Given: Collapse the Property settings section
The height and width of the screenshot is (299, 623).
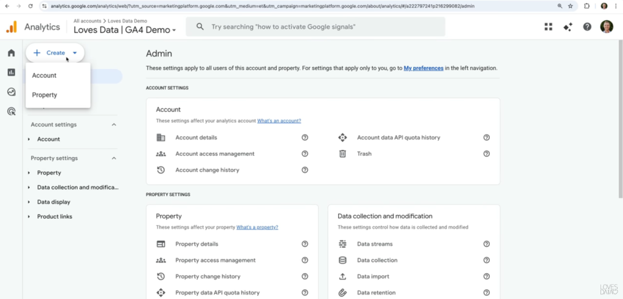Looking at the screenshot, I should [114, 158].
